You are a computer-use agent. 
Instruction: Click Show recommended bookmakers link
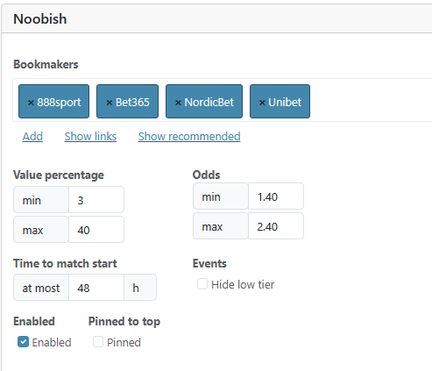(189, 136)
